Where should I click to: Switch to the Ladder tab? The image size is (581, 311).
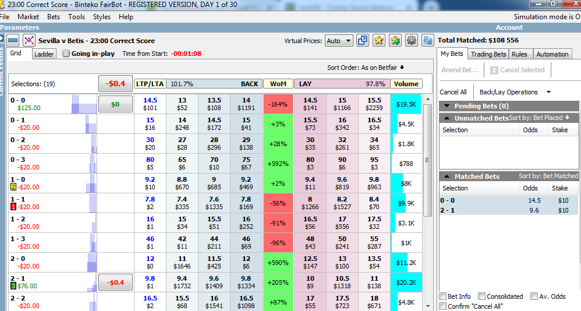(44, 54)
